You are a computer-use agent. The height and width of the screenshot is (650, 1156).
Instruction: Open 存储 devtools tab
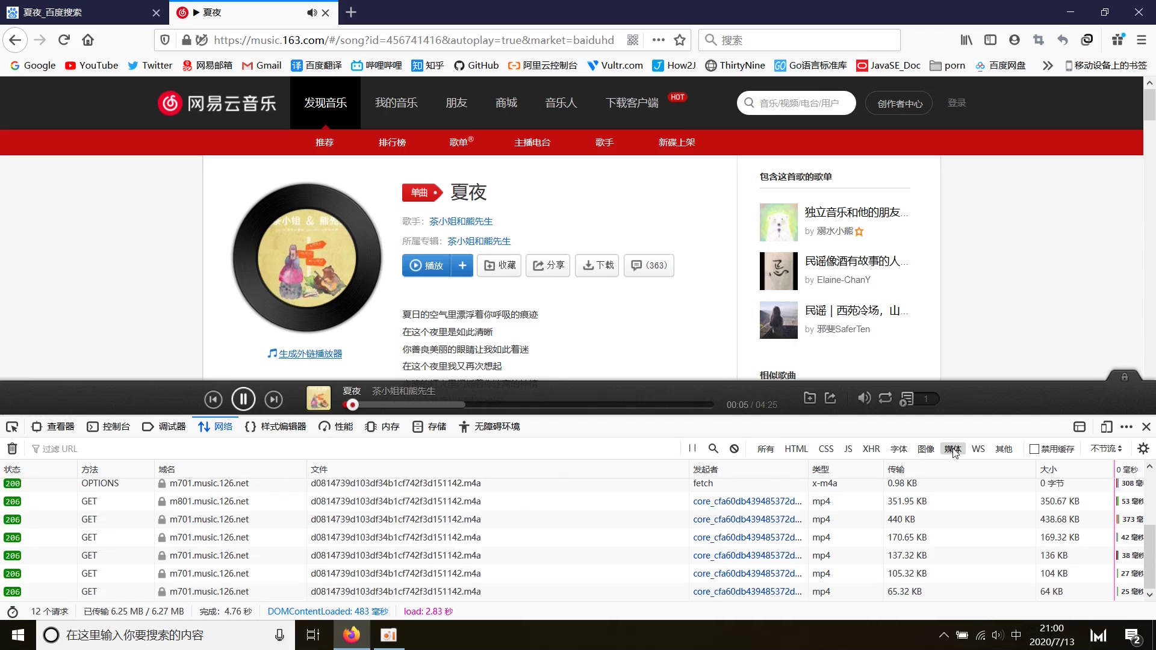pos(429,427)
